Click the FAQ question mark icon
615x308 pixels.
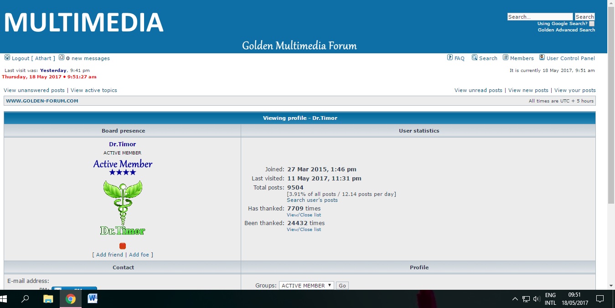pos(450,57)
